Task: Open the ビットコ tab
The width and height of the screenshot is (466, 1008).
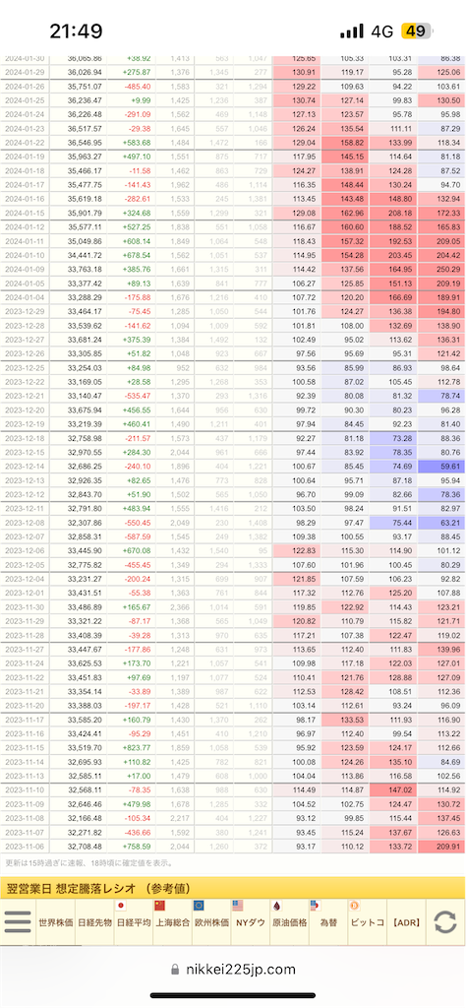Action: pos(367,922)
